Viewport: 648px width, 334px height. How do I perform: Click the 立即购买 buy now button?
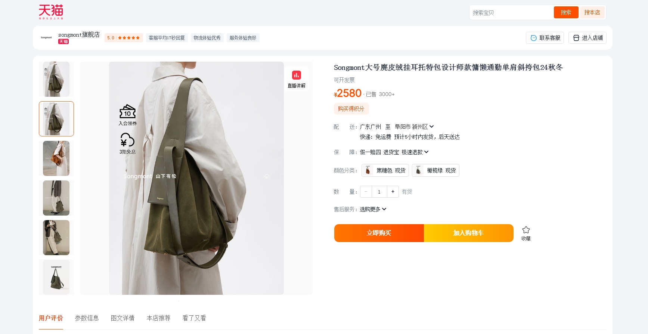(x=379, y=233)
